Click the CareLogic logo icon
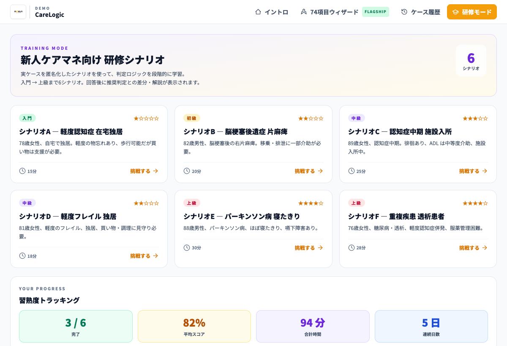 (18, 12)
